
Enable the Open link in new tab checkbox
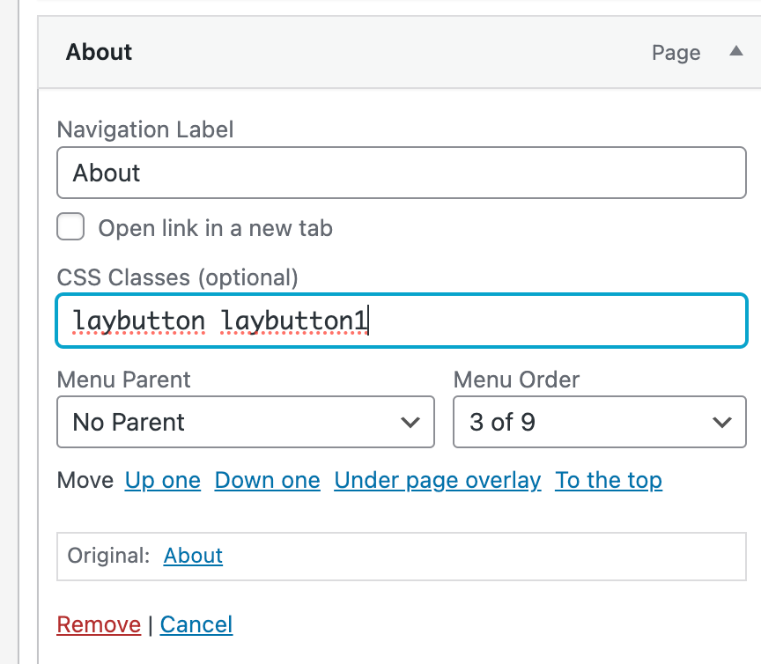pyautogui.click(x=70, y=227)
